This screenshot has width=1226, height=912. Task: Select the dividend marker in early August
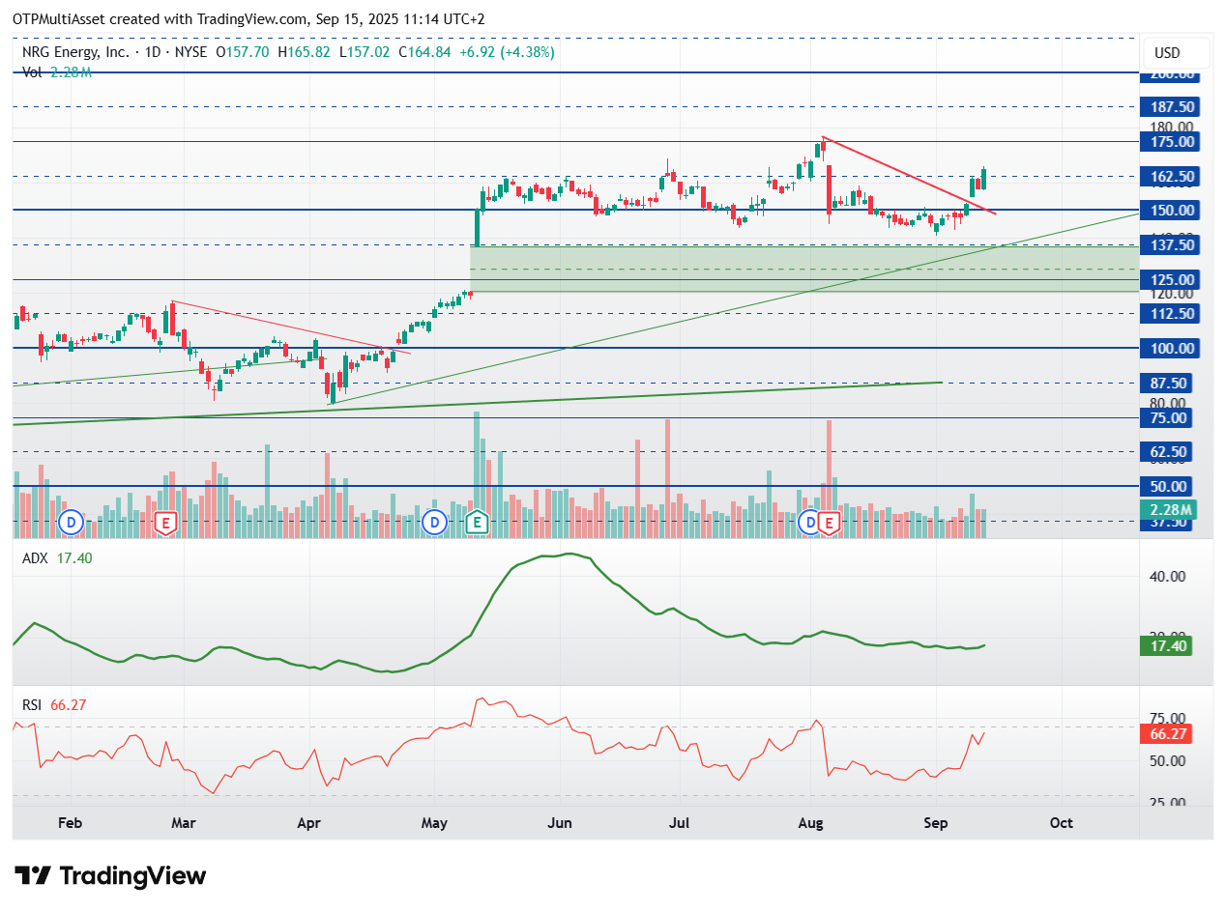(x=810, y=523)
